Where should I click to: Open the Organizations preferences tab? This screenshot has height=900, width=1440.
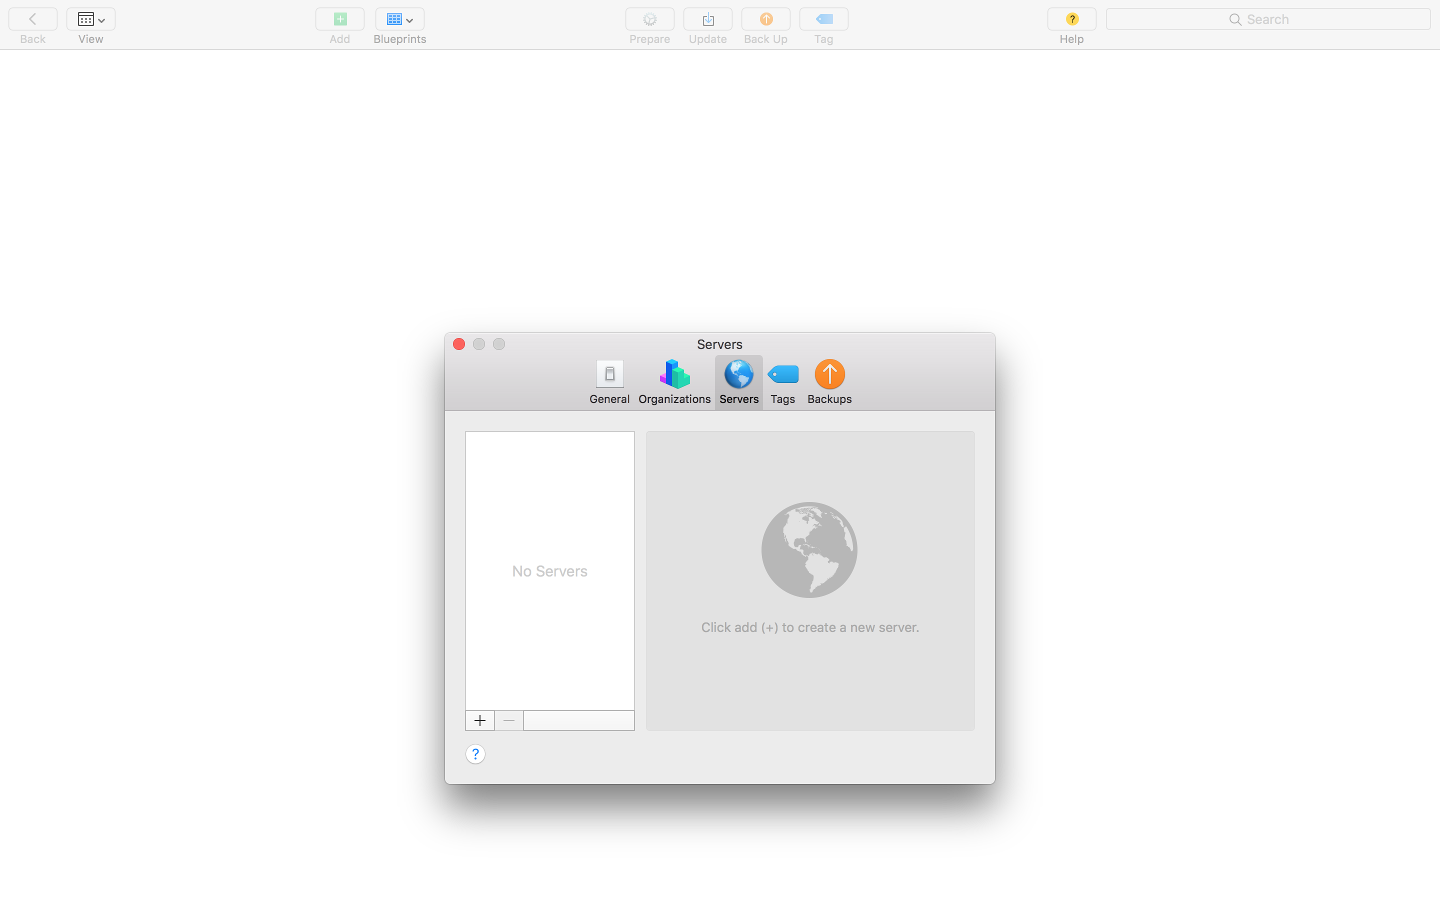(674, 382)
